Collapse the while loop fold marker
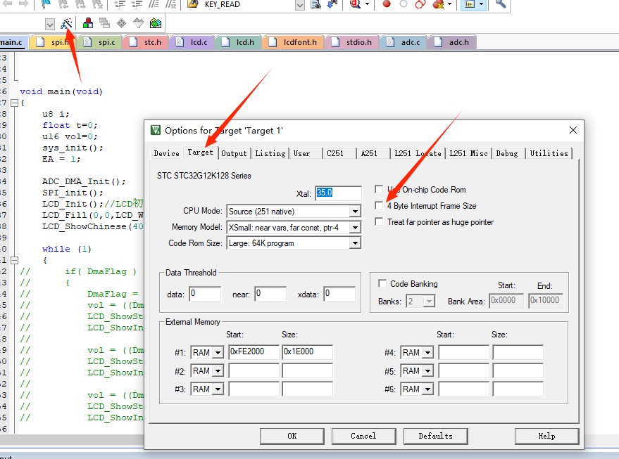The height and width of the screenshot is (459, 619). click(15, 260)
